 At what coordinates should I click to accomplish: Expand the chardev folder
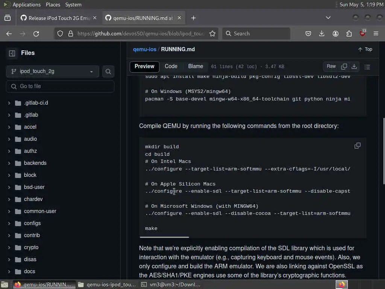[x=9, y=199]
